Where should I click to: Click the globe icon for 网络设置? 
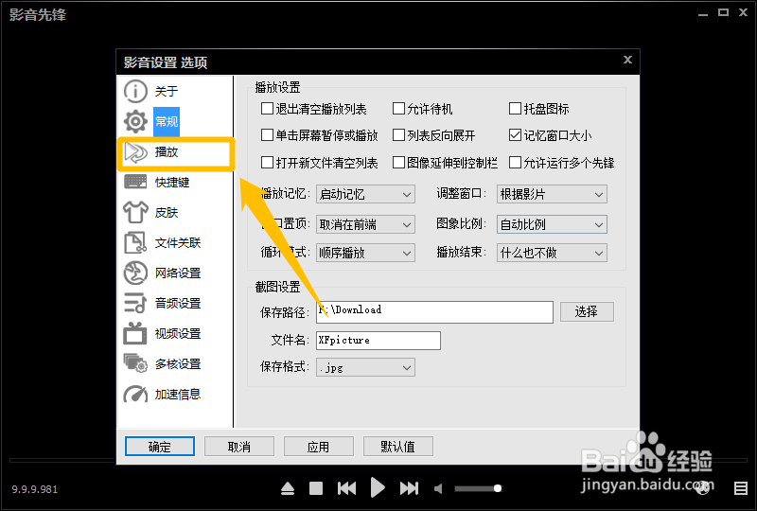coord(135,273)
